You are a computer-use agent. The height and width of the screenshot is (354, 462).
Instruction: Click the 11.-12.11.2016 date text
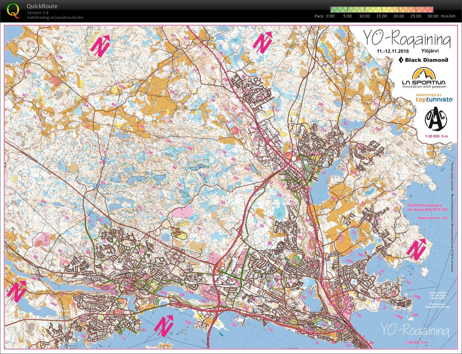click(393, 51)
